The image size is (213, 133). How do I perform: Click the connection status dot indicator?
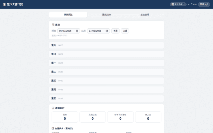coord(189,4)
